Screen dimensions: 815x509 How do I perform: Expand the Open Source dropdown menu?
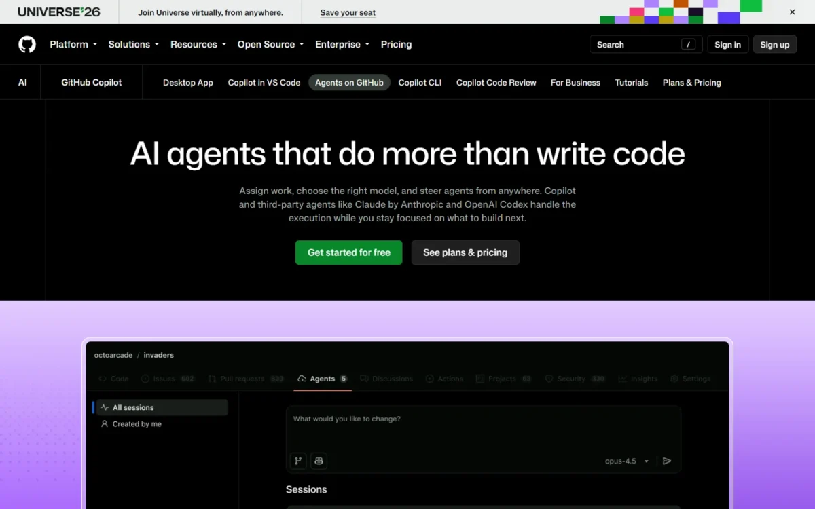click(270, 45)
